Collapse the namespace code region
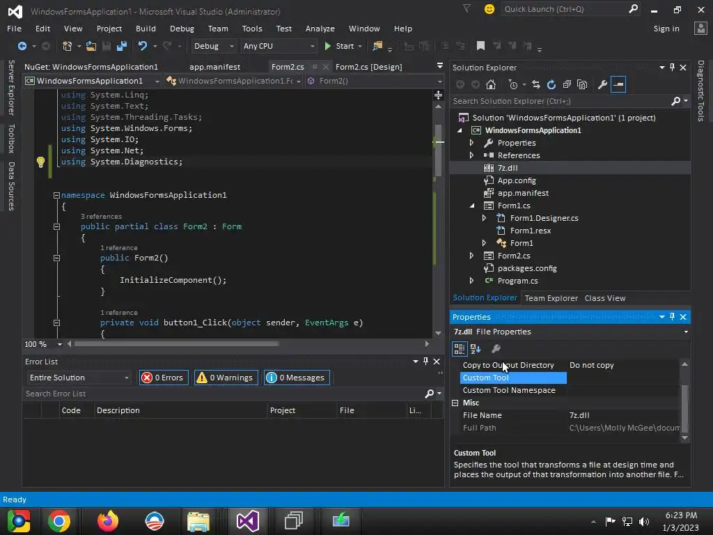The height and width of the screenshot is (535, 713). (56, 195)
